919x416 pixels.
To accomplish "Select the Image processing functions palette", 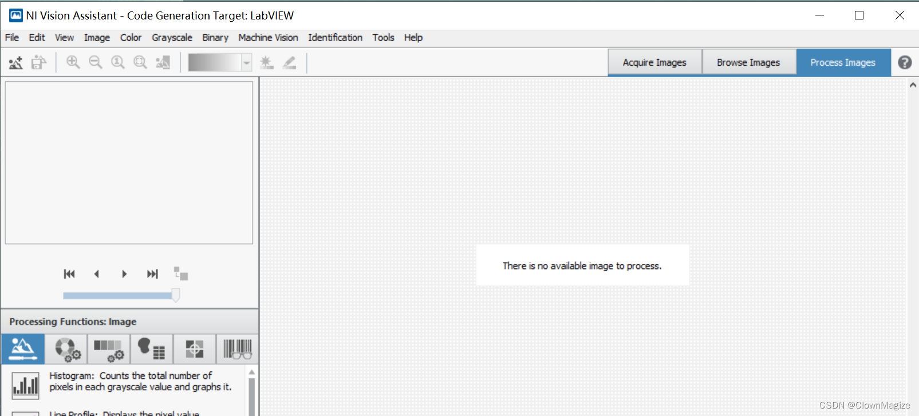I will pos(23,349).
